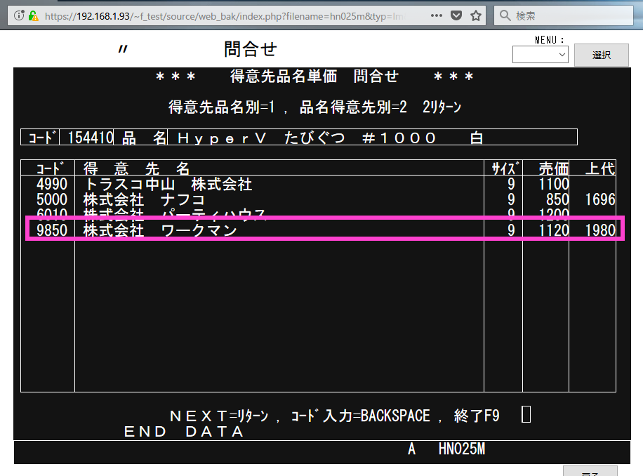Click the 得意先名 column header
This screenshot has width=643, height=476.
(x=137, y=168)
